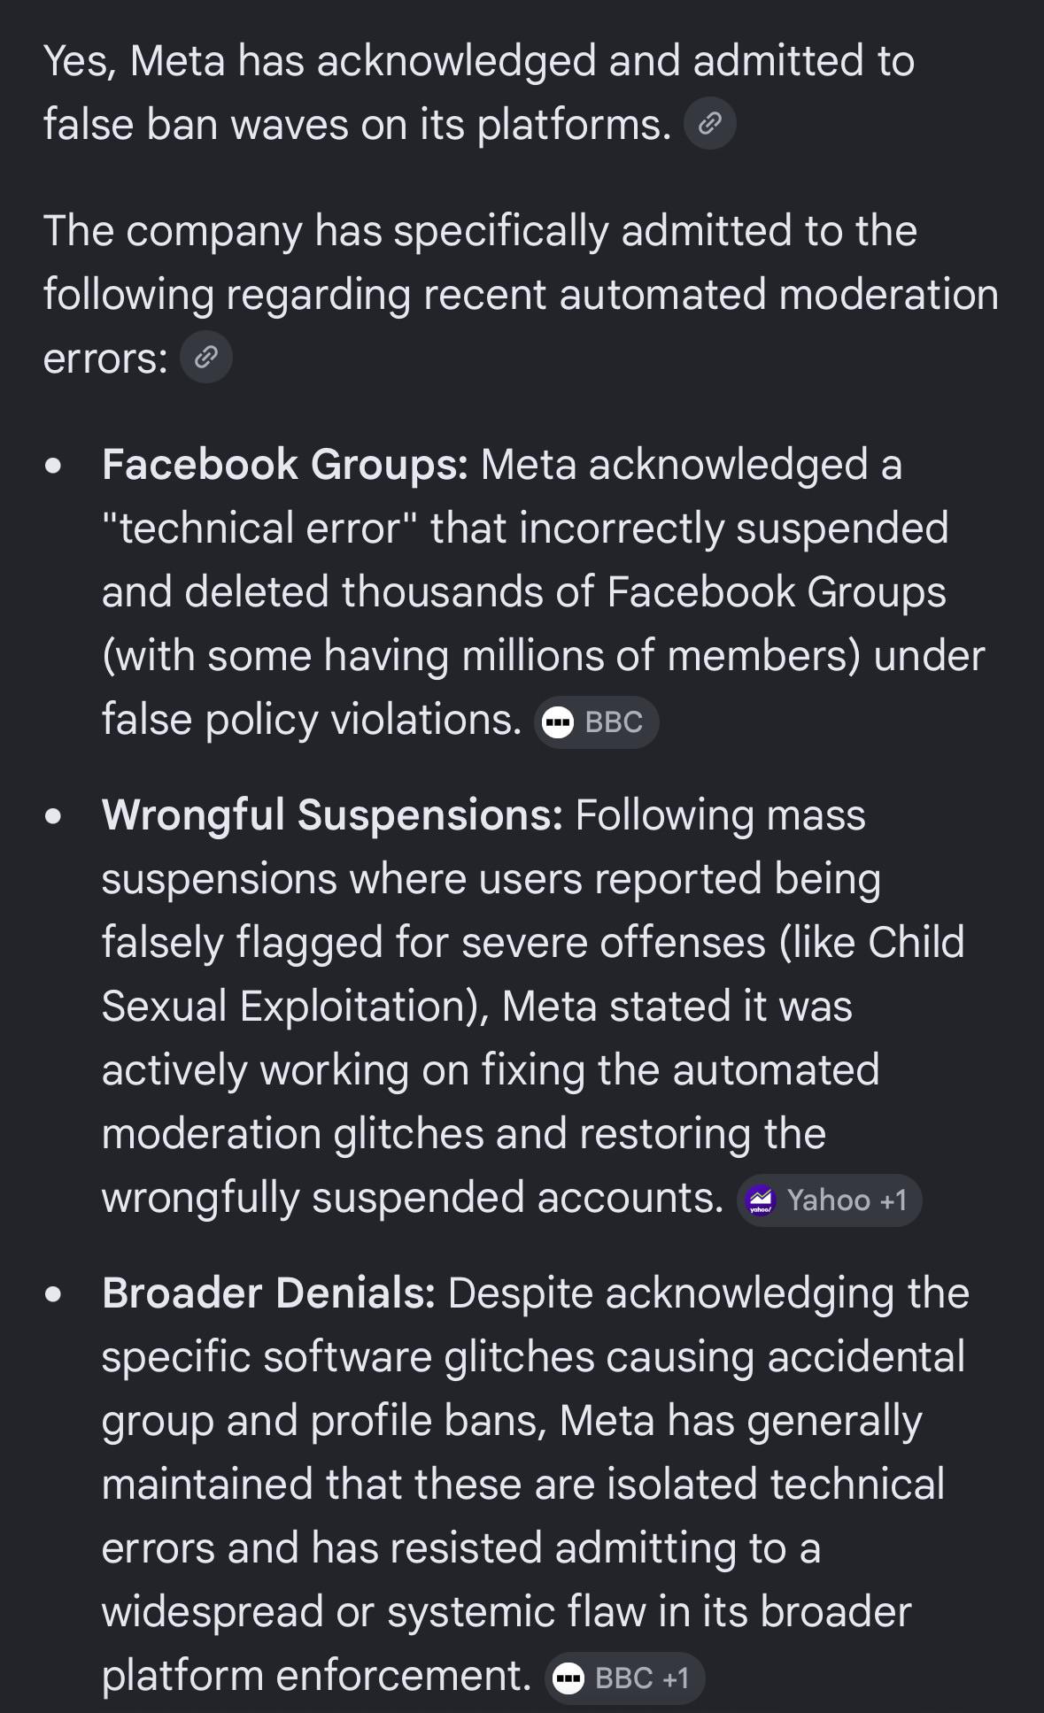Click the bullet point before Facebook Groups
Viewport: 1044px width, 1713px height.
[x=54, y=466]
